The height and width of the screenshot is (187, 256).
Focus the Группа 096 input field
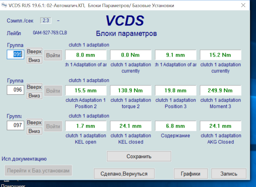pos(15,90)
